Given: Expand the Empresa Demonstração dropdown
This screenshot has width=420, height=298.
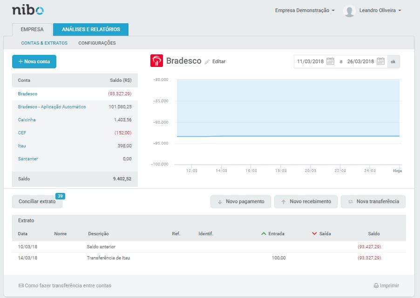Looking at the screenshot, I should [305, 10].
